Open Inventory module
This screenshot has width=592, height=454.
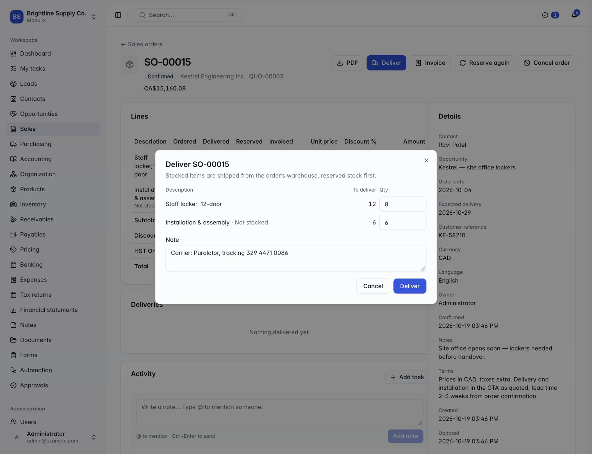pos(53,204)
